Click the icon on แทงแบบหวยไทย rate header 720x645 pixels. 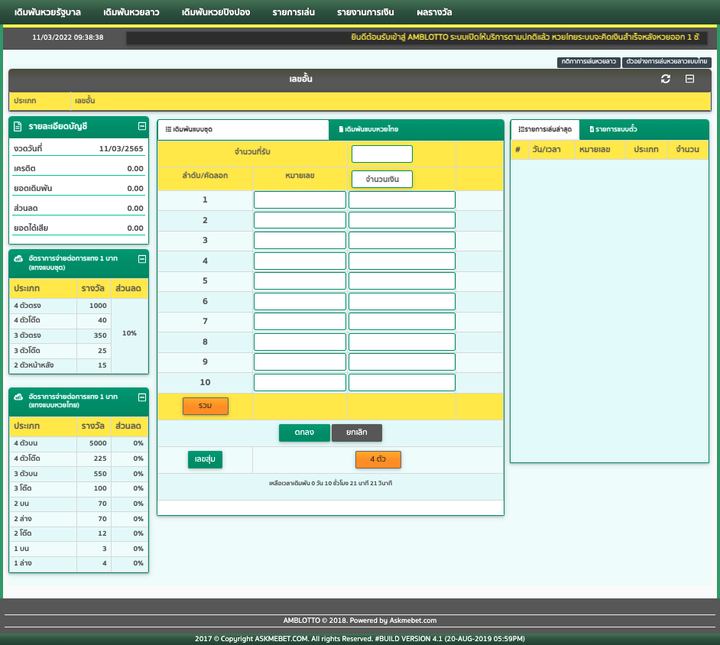pos(18,397)
